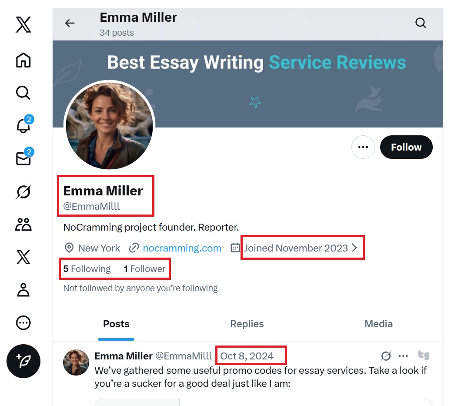This screenshot has width=458, height=406.
Task: Search this profile's posts with header magnifier
Action: tap(421, 23)
